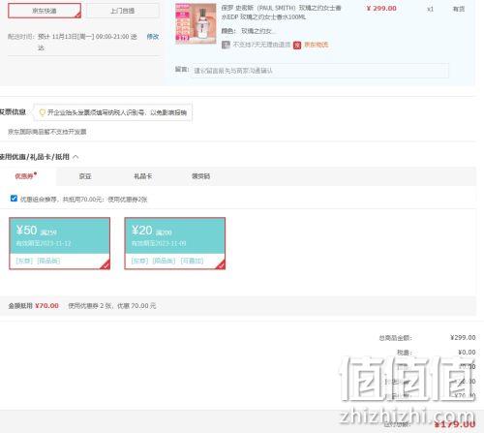Open the perfume product thumbnail
This screenshot has width=484, height=433.
[x=196, y=23]
